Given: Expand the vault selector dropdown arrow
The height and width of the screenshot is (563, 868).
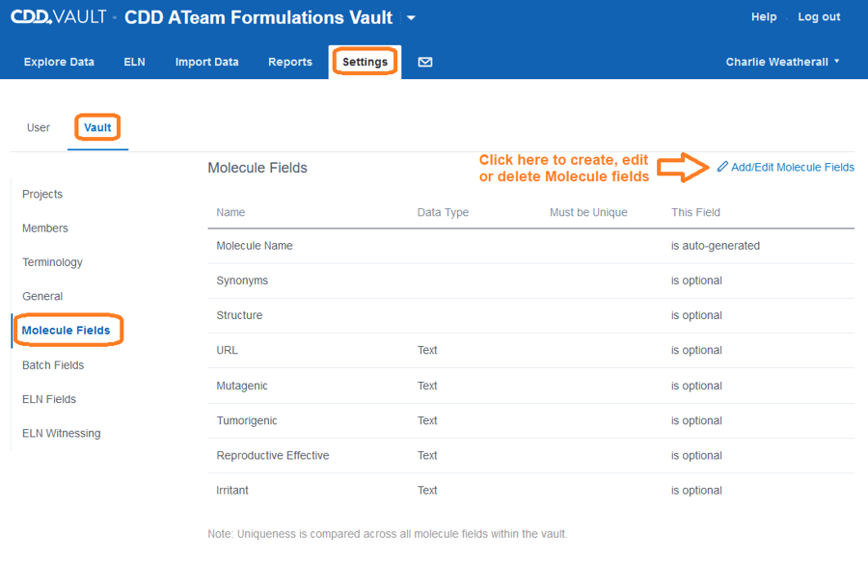Looking at the screenshot, I should coord(411,17).
